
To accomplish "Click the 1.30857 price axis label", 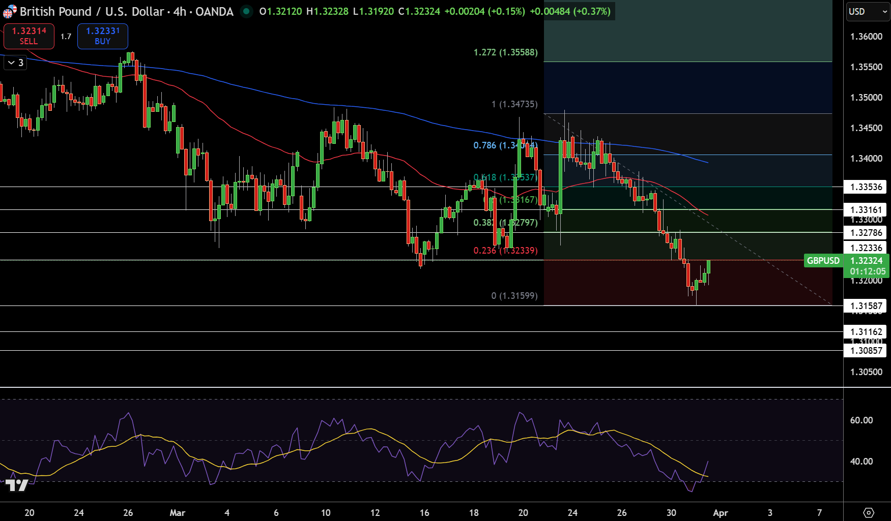I will coord(865,351).
